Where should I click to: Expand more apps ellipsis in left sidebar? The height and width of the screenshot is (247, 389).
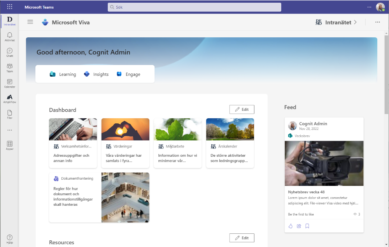point(10,130)
